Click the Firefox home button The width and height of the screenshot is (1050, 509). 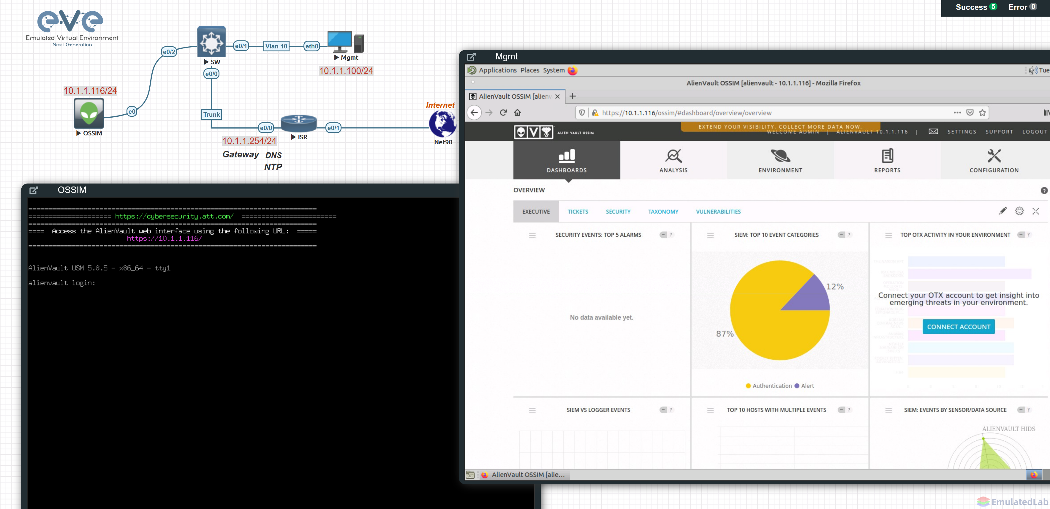517,113
